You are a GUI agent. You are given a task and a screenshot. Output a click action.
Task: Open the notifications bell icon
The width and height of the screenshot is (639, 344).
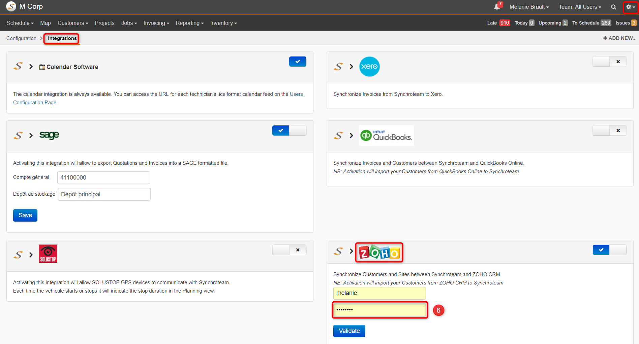point(497,6)
